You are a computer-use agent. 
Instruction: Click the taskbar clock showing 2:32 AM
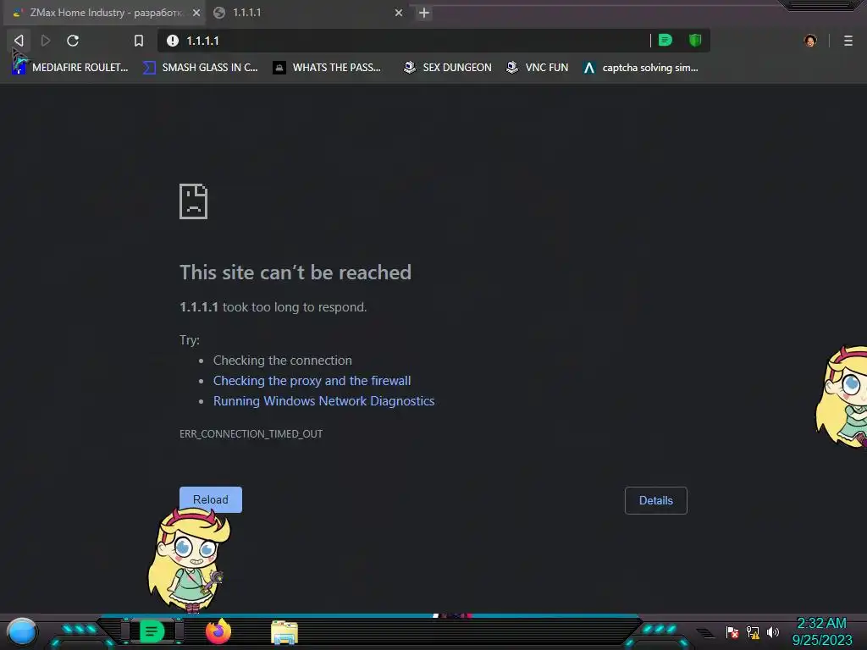[821, 631]
